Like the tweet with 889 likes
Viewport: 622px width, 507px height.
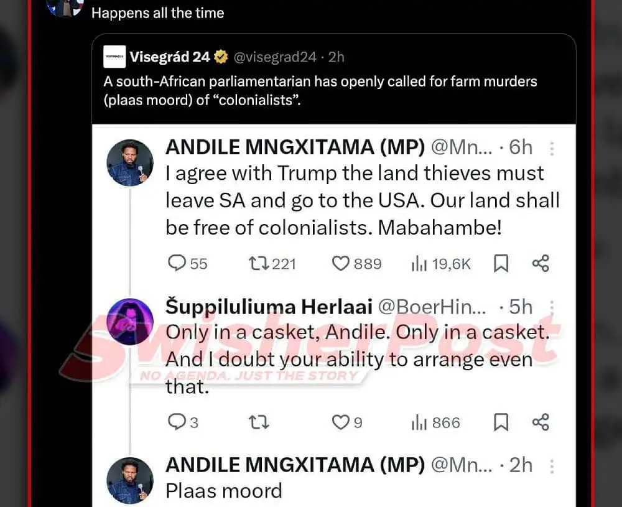(x=341, y=264)
